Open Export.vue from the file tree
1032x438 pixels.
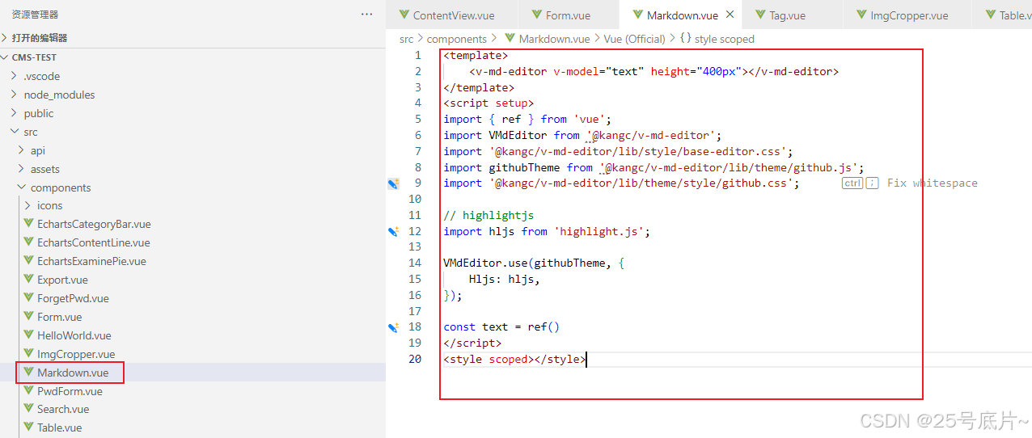[x=62, y=280]
